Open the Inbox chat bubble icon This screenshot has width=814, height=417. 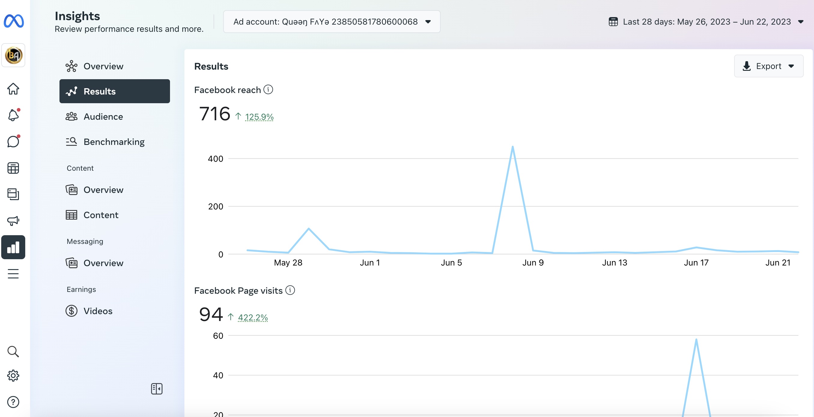click(x=13, y=141)
